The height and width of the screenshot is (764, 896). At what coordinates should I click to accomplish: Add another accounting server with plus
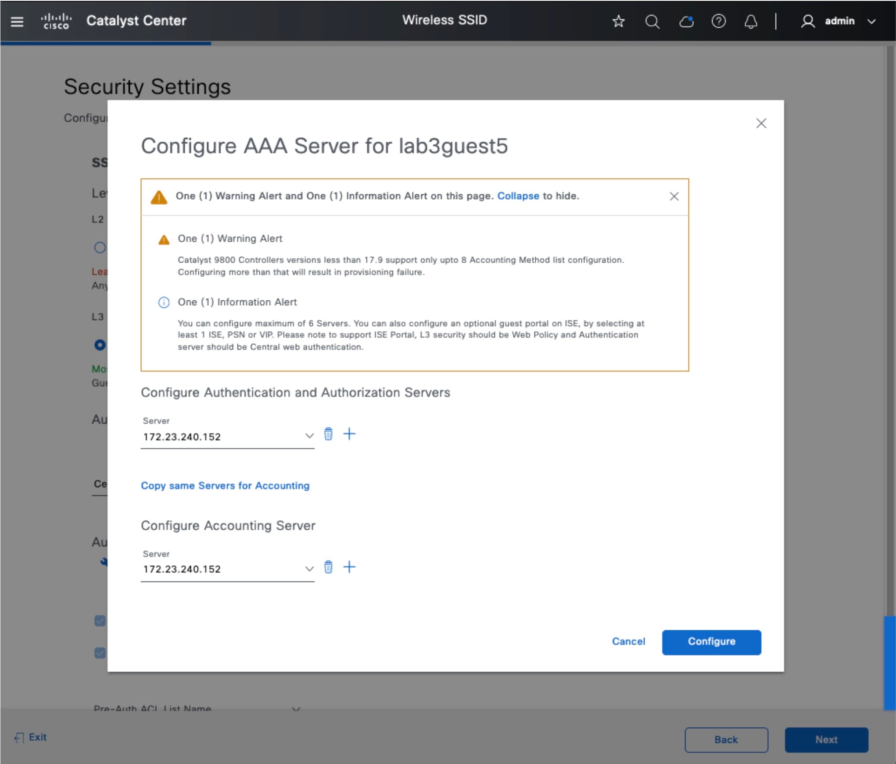349,567
